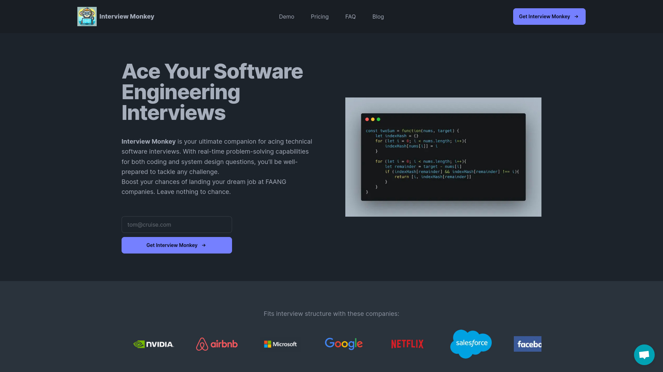Click the Facebook logo icon
Viewport: 663px width, 372px height.
click(528, 344)
